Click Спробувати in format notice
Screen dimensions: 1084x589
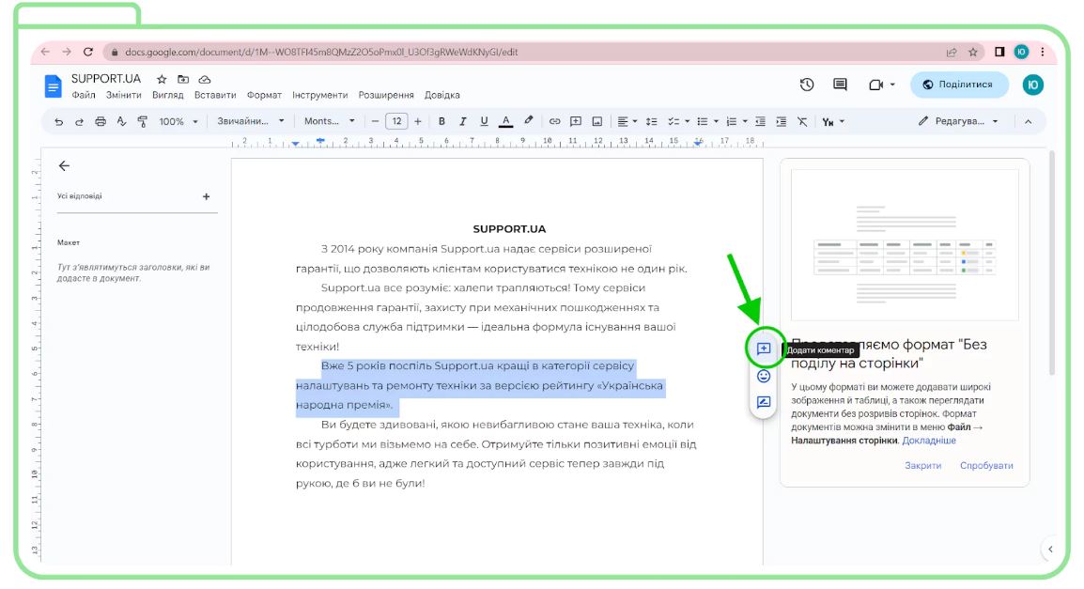[x=986, y=466]
